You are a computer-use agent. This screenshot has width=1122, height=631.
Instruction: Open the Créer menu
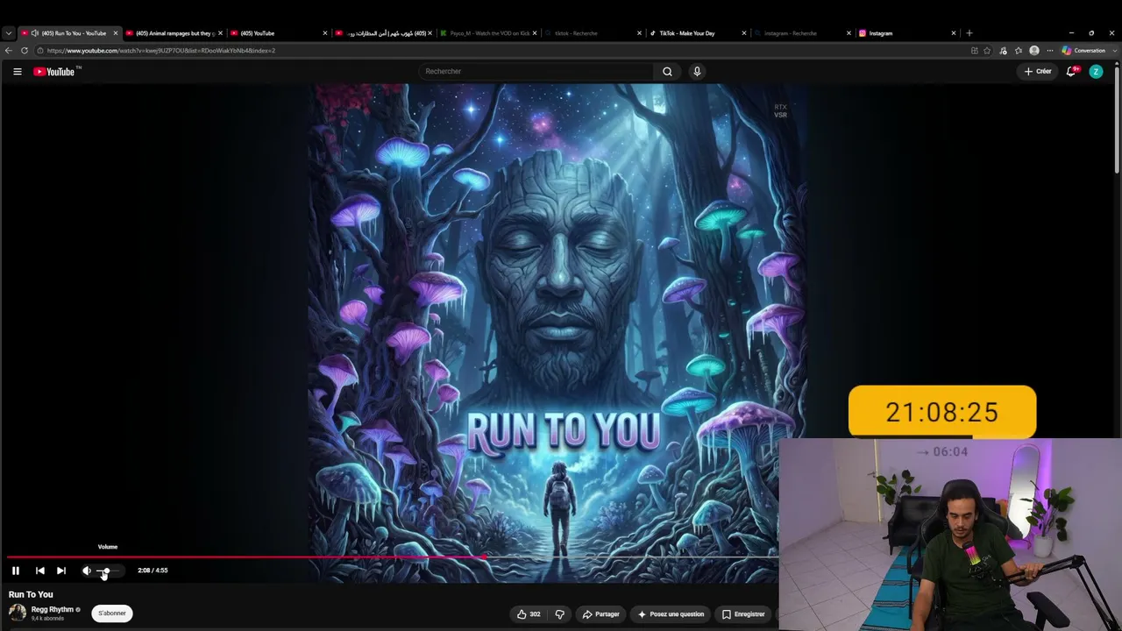pyautogui.click(x=1038, y=72)
